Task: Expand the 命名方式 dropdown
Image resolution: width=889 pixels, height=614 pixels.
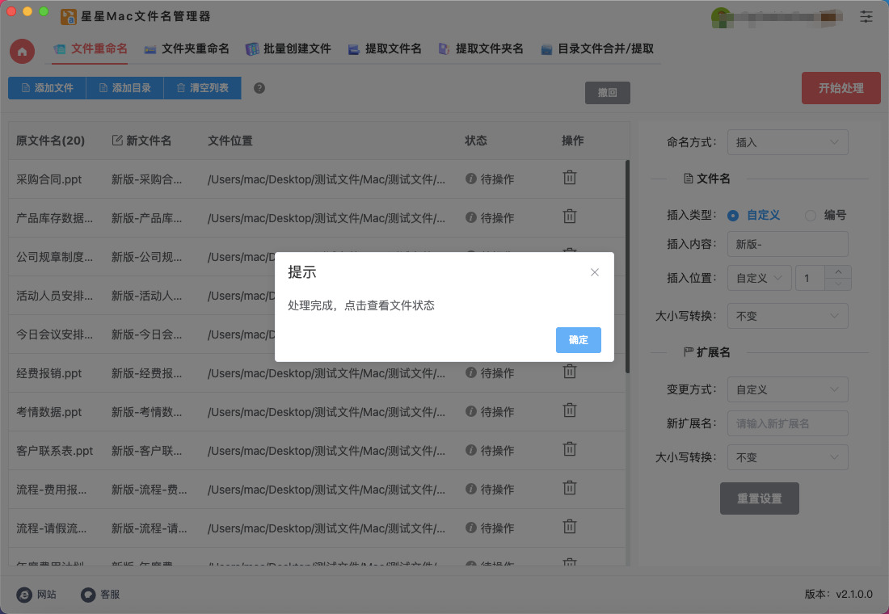Action: 787,142
